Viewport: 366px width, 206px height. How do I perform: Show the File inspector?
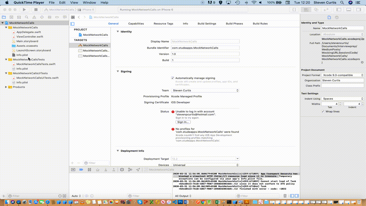[x=329, y=17]
